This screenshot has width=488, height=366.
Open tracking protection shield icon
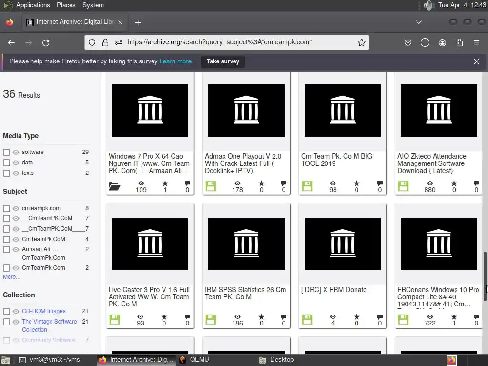(x=92, y=42)
